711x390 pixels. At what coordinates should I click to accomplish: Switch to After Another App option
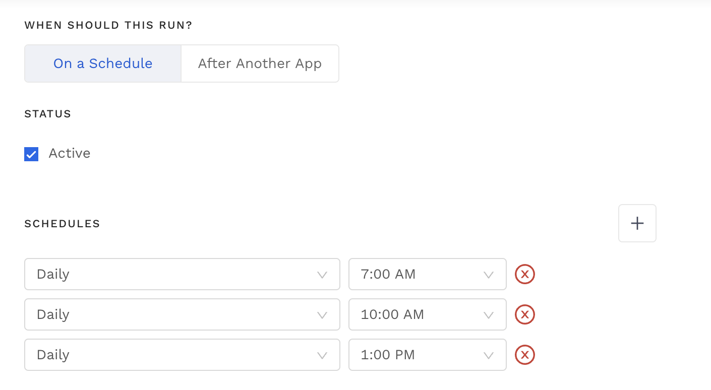(260, 63)
